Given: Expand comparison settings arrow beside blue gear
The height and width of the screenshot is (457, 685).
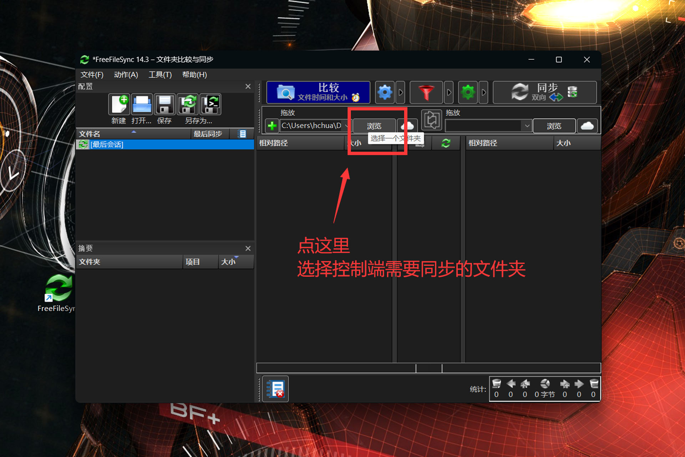Looking at the screenshot, I should point(401,92).
